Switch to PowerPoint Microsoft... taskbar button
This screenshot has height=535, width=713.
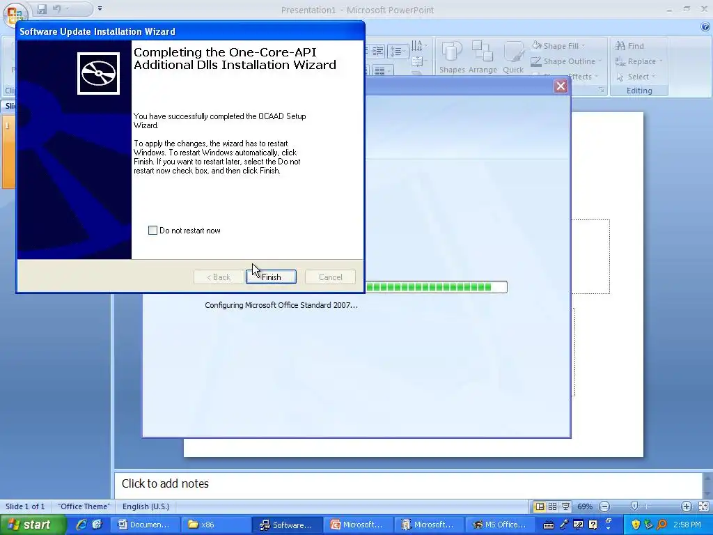[359, 525]
